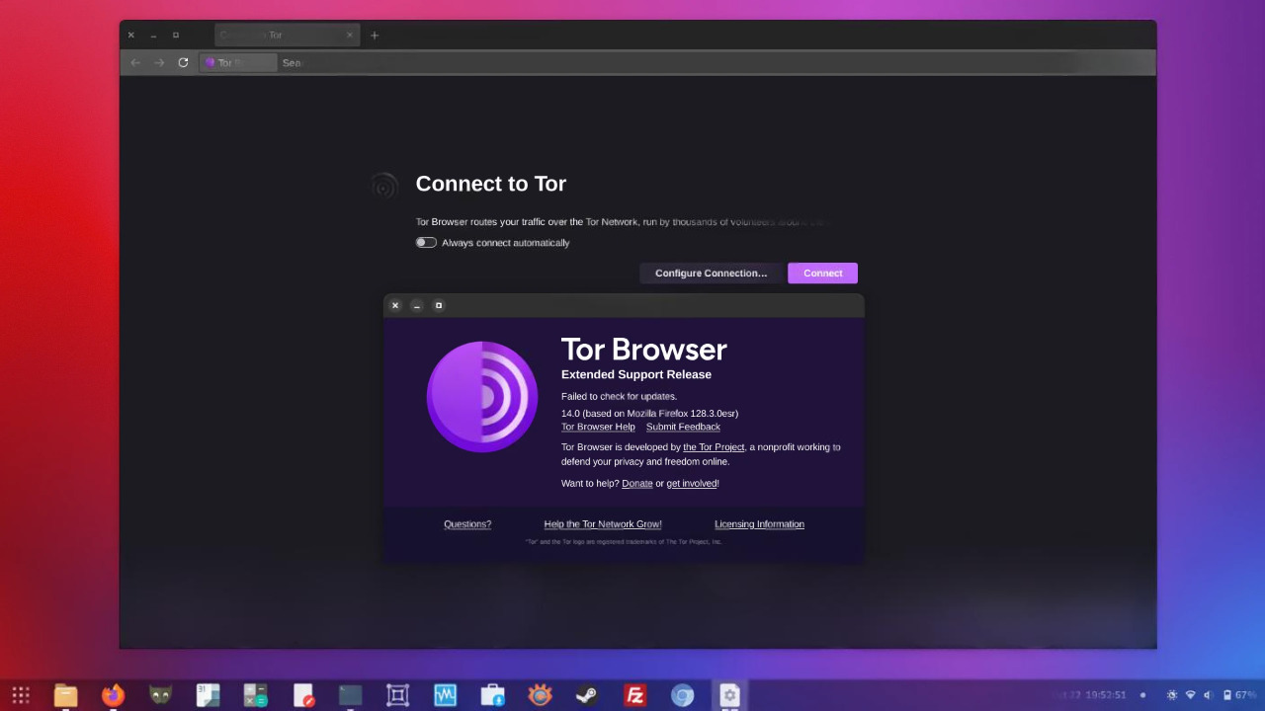This screenshot has width=1265, height=711.
Task: Select the Connect to Tor tab
Action: pyautogui.click(x=282, y=36)
